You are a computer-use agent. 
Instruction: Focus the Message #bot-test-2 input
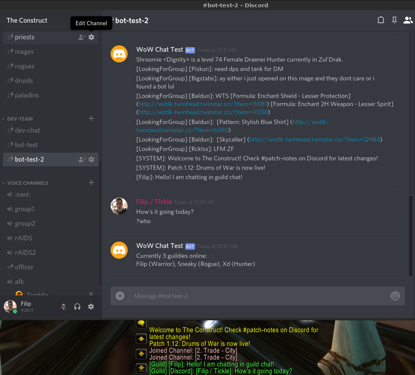click(x=260, y=296)
